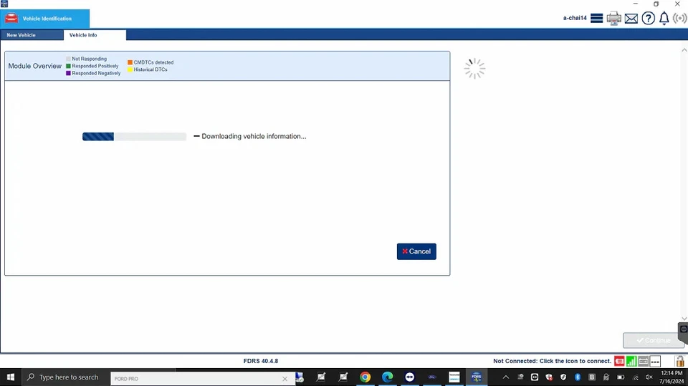Click the Windows taskbar search box
This screenshot has width=688, height=386.
[66, 377]
